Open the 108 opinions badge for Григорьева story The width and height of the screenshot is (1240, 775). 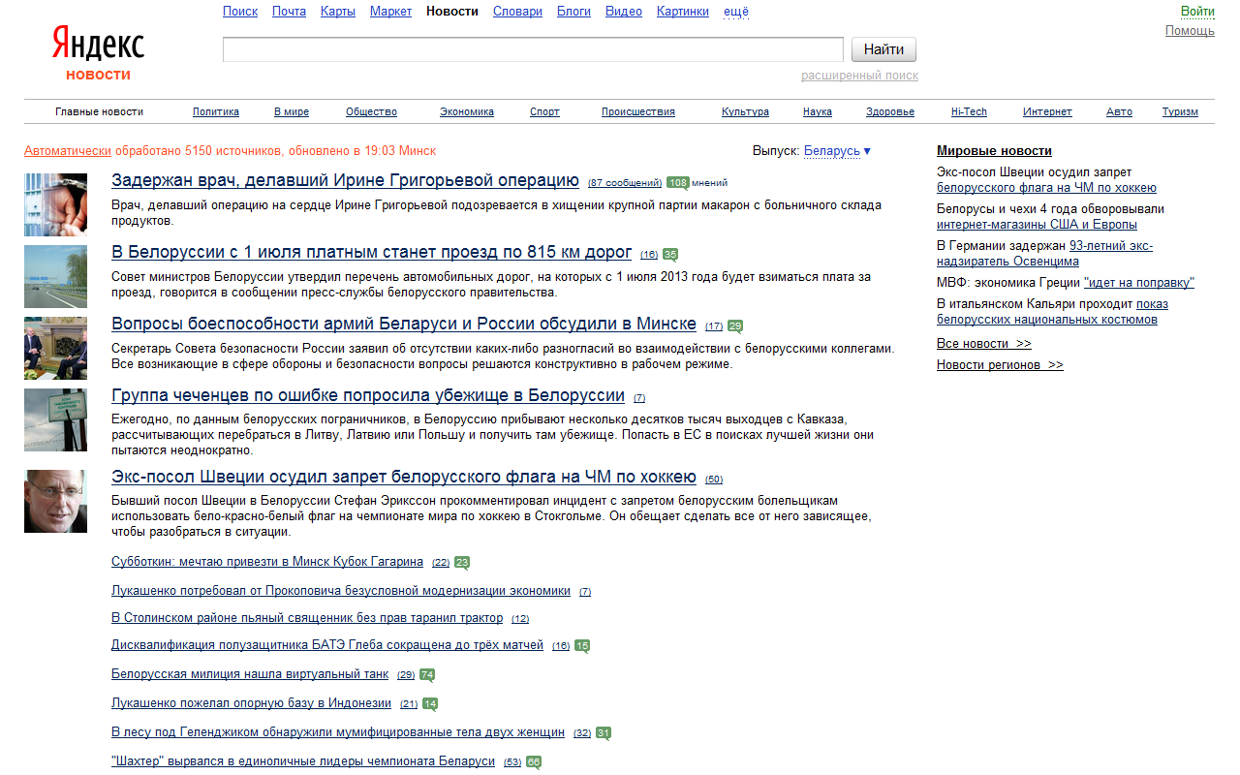point(678,182)
